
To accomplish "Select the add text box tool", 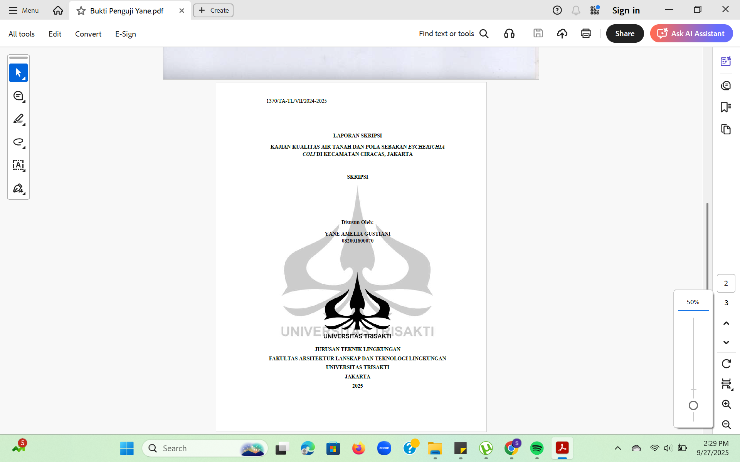I will point(18,165).
